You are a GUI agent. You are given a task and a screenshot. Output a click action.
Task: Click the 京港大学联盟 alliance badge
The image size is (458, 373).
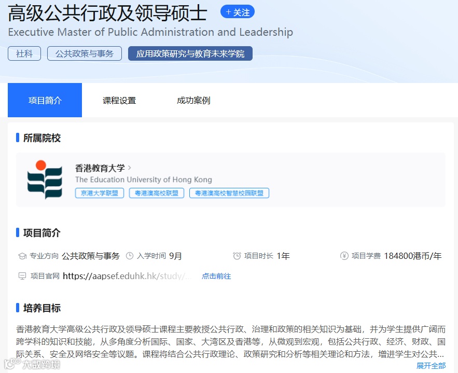click(x=99, y=193)
